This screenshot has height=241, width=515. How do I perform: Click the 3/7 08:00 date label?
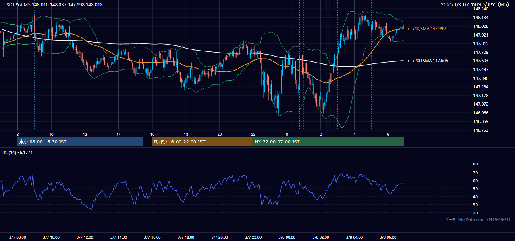tap(17, 237)
